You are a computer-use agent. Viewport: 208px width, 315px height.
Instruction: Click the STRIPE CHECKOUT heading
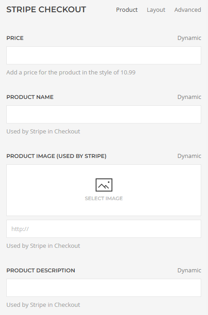[46, 10]
